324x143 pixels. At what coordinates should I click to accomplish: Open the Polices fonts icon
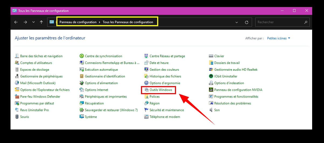point(146,97)
